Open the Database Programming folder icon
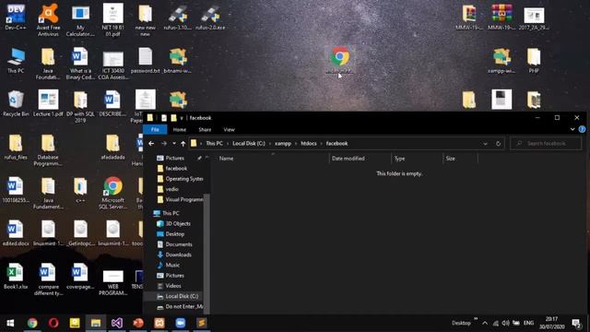The height and width of the screenshot is (332, 590). (x=48, y=149)
